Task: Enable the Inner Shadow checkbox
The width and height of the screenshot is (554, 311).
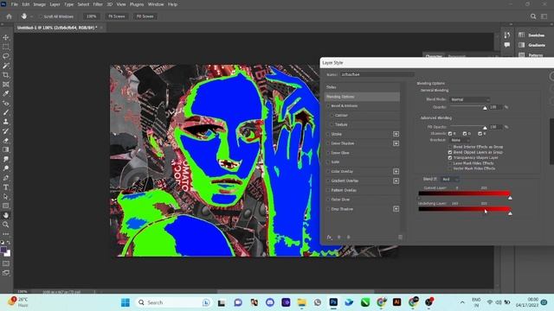Action: (x=328, y=143)
